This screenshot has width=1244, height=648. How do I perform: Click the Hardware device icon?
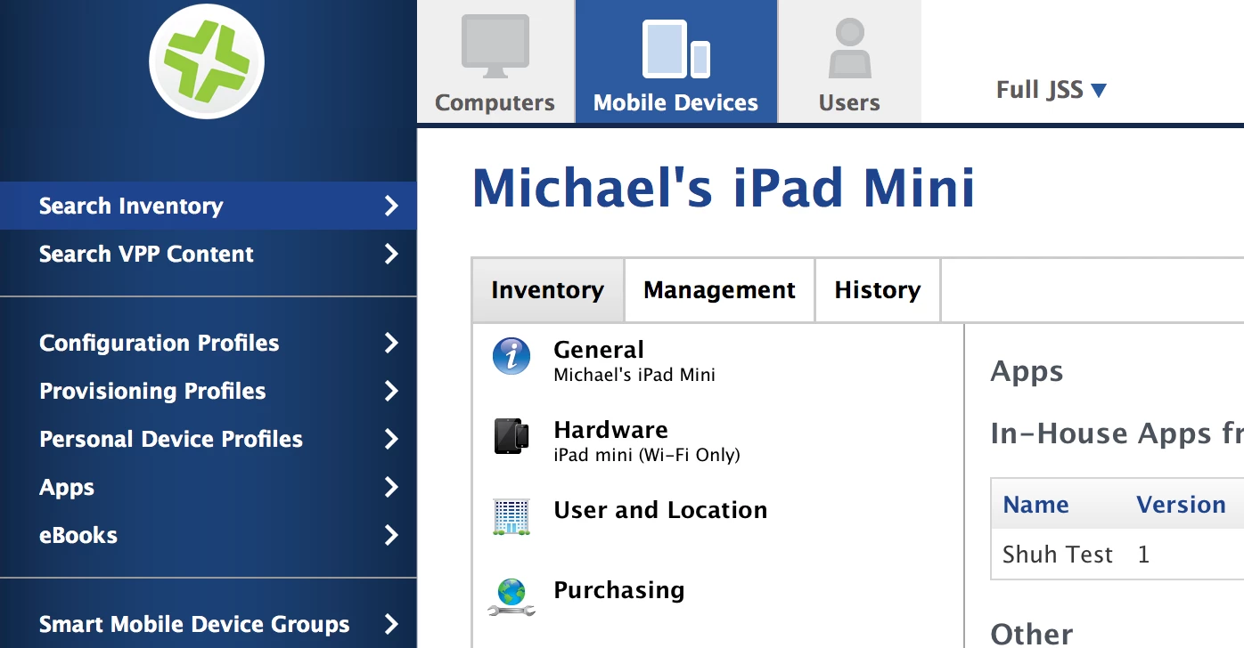tap(512, 437)
